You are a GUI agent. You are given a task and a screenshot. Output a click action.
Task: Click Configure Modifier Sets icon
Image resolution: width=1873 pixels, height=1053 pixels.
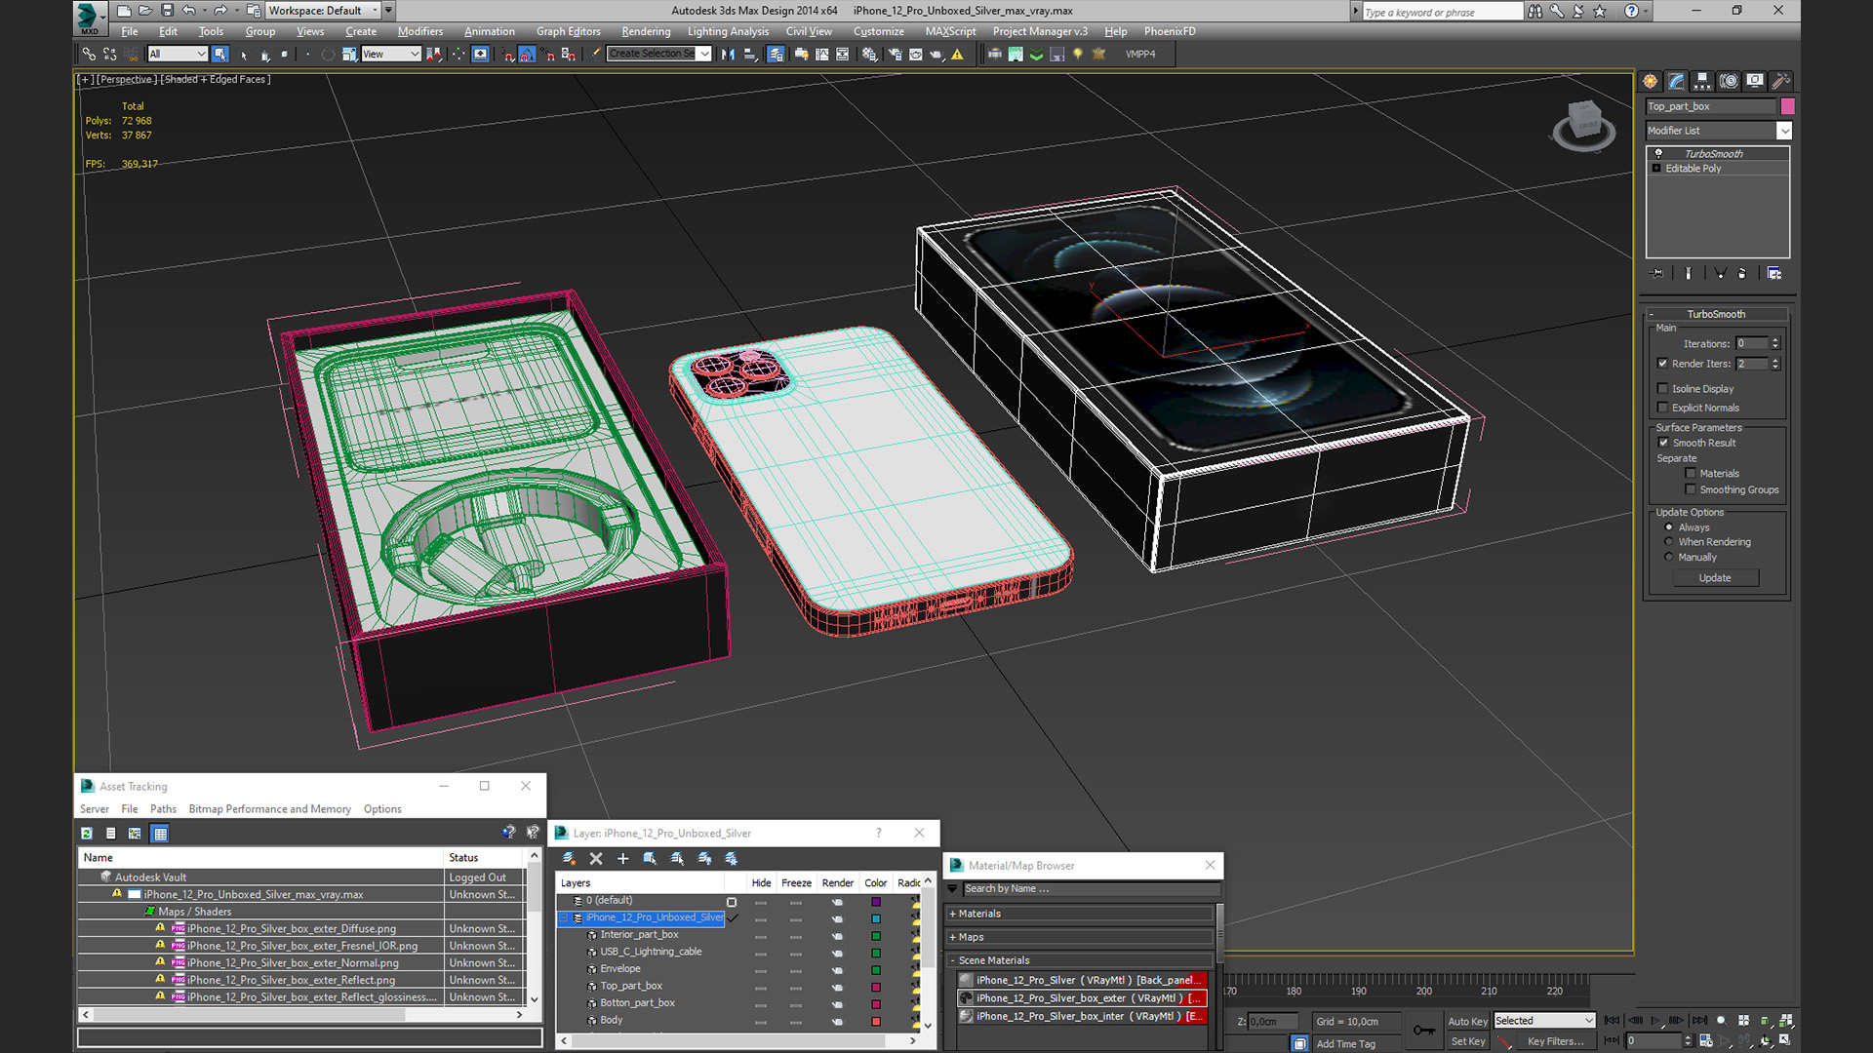tap(1773, 273)
